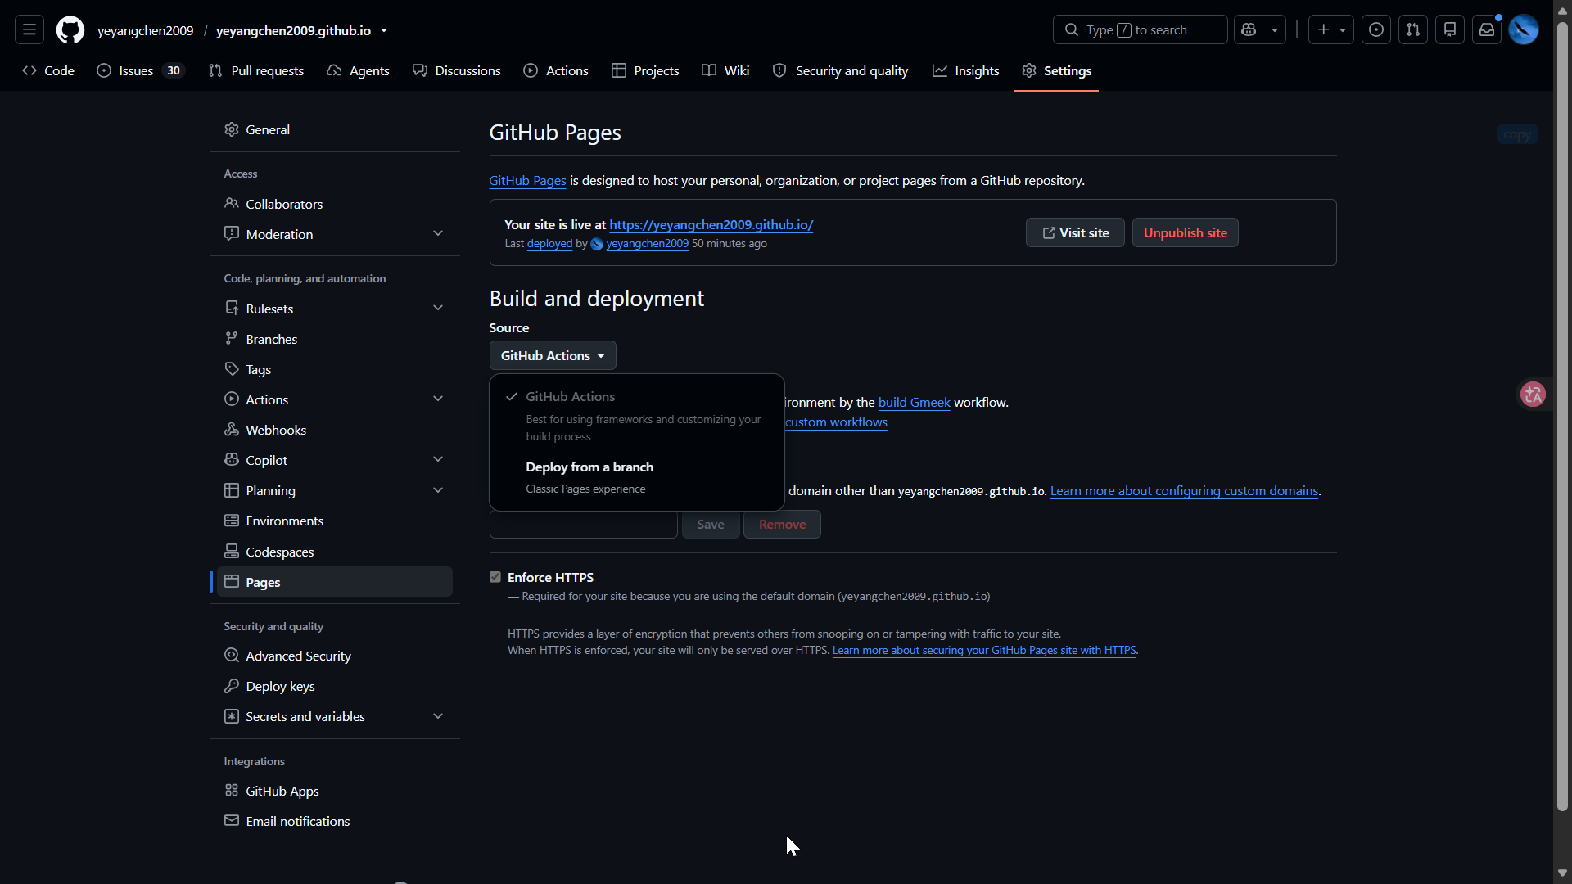Click the custom domain input field
Screen dimensions: 1572x884
[x=584, y=525]
